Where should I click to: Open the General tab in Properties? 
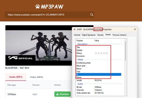pos(77,35)
